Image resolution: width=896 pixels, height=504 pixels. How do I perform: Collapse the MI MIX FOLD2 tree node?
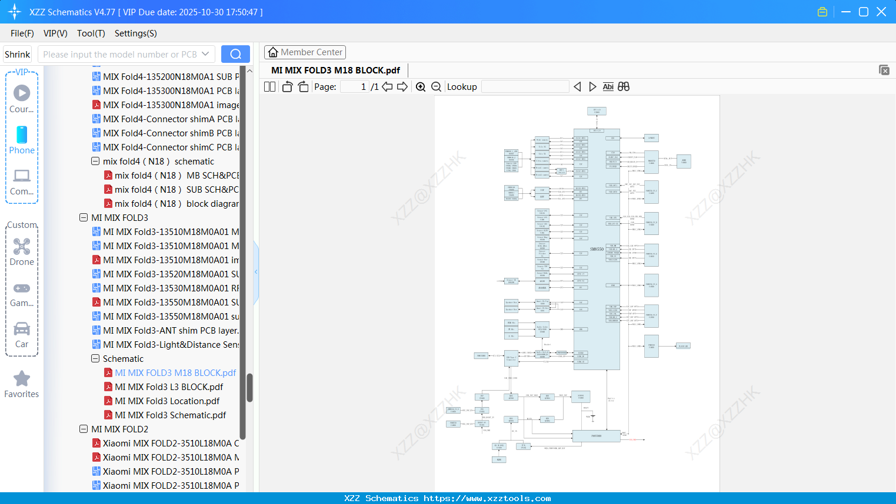(x=84, y=429)
